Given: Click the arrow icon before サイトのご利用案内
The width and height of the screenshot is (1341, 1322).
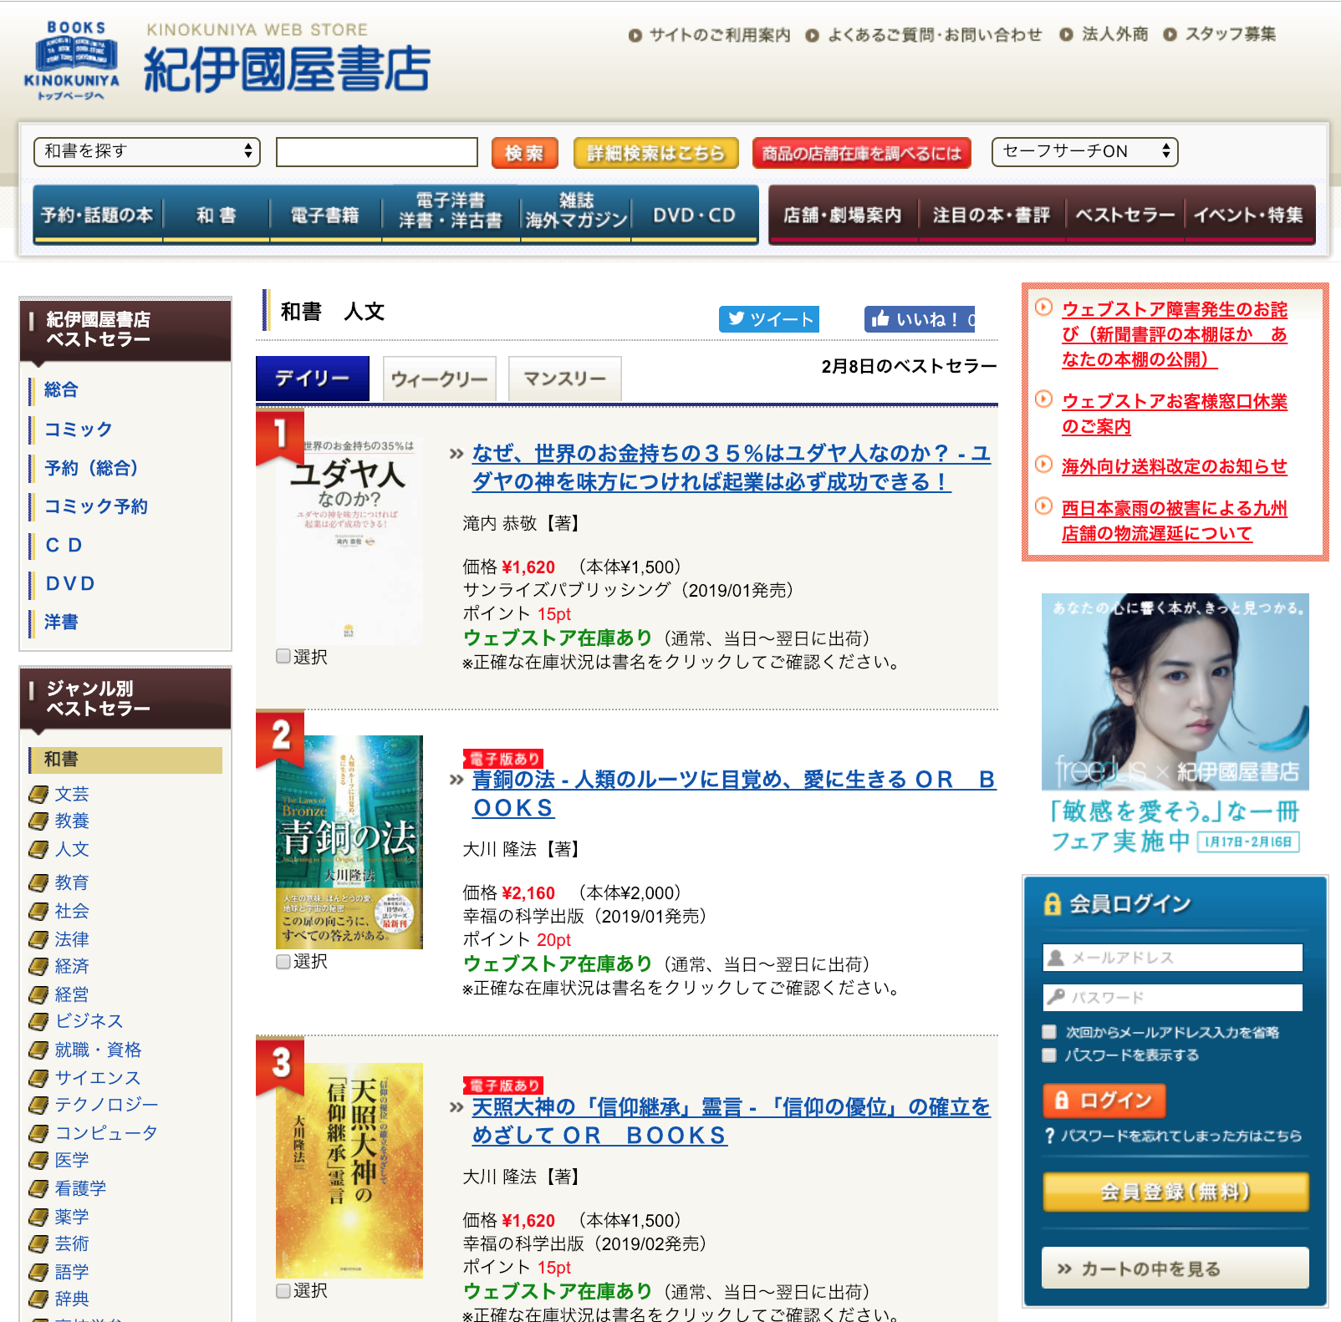Looking at the screenshot, I should [635, 35].
